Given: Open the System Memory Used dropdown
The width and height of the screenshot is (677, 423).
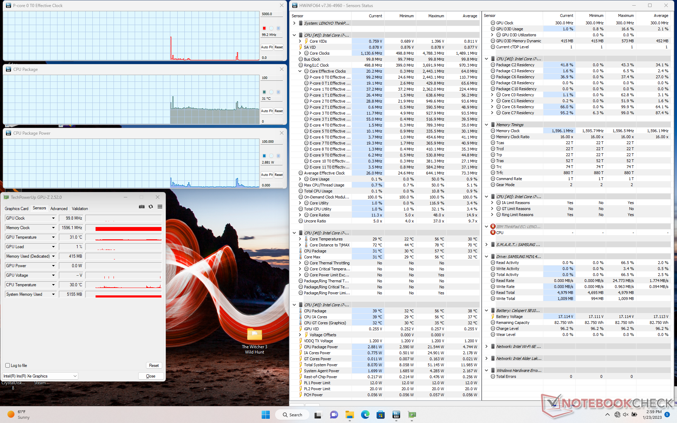Looking at the screenshot, I should [53, 294].
